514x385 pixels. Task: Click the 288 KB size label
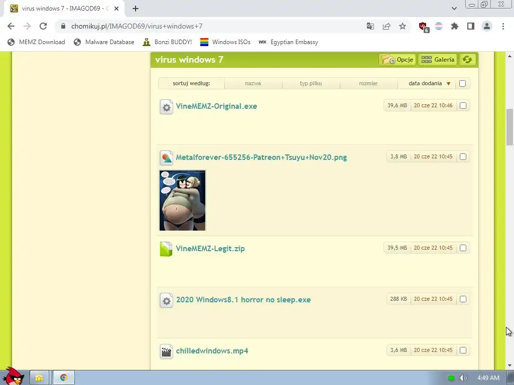click(x=398, y=299)
